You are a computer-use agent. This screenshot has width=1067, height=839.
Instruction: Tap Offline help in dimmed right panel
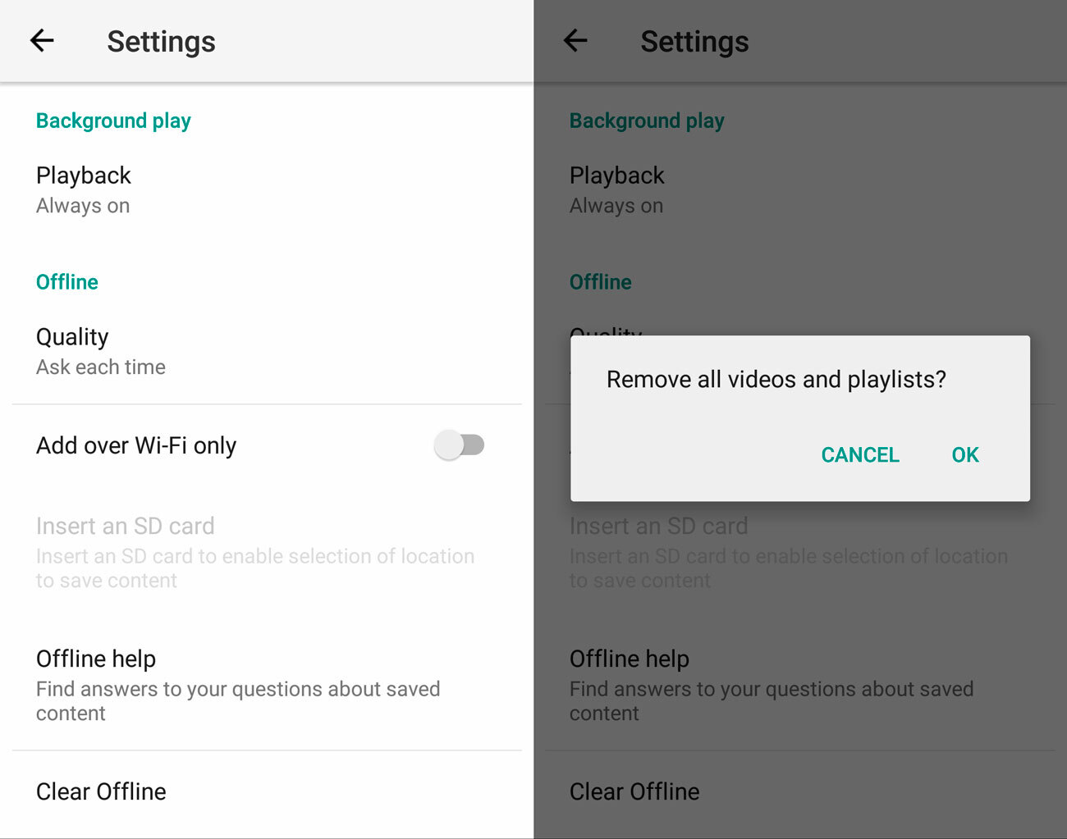coord(800,685)
